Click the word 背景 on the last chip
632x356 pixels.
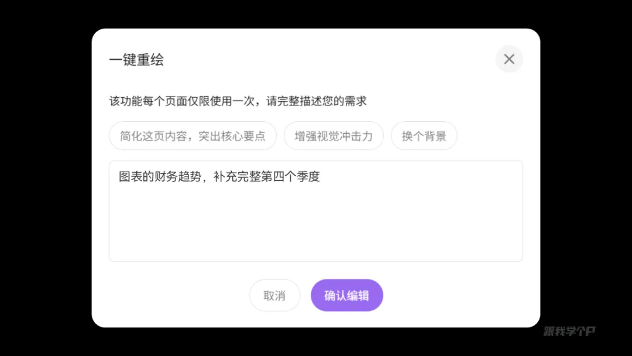pyautogui.click(x=435, y=136)
